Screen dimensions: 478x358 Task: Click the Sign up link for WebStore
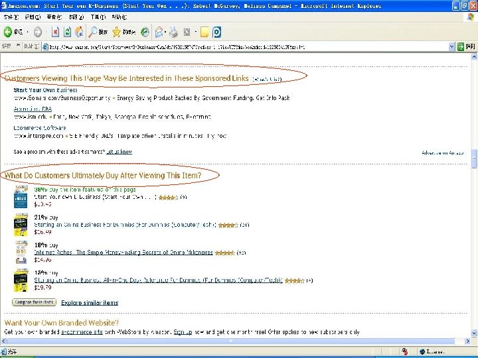click(x=183, y=332)
